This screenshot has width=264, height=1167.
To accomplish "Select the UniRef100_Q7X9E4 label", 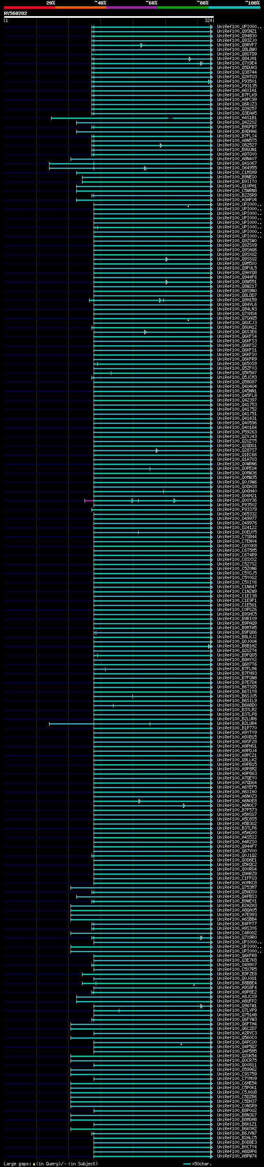I will click(x=237, y=63).
